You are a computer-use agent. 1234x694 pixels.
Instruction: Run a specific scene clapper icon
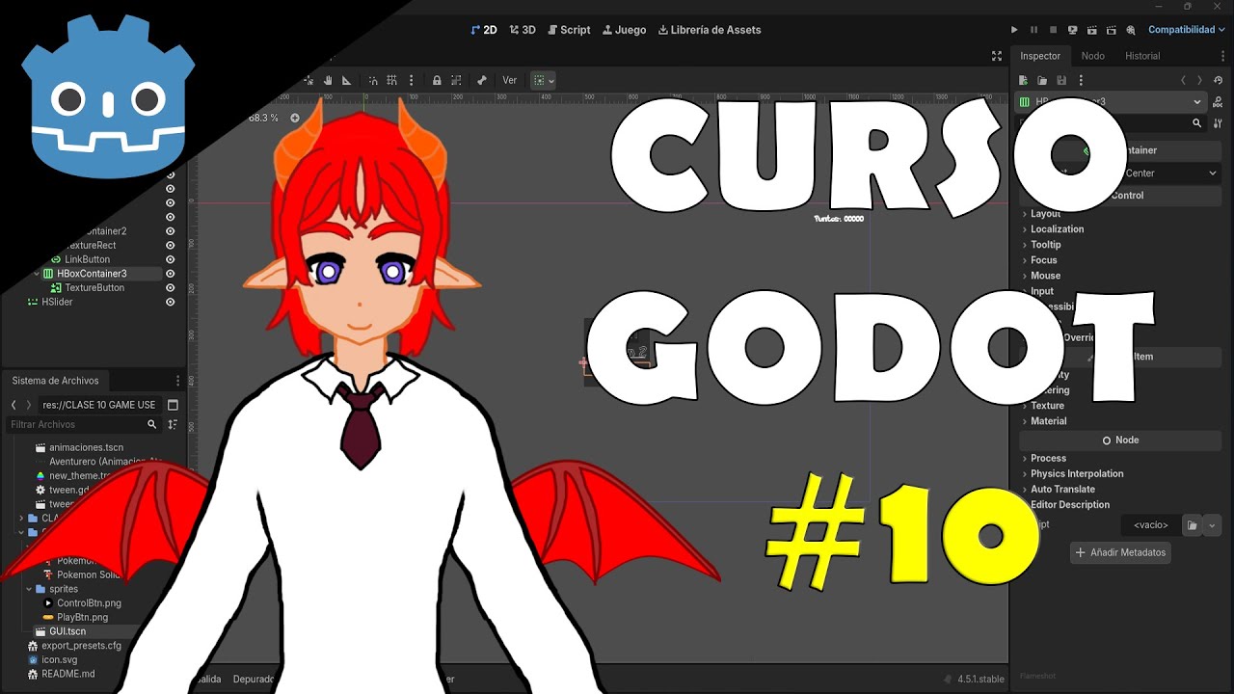tap(1111, 30)
